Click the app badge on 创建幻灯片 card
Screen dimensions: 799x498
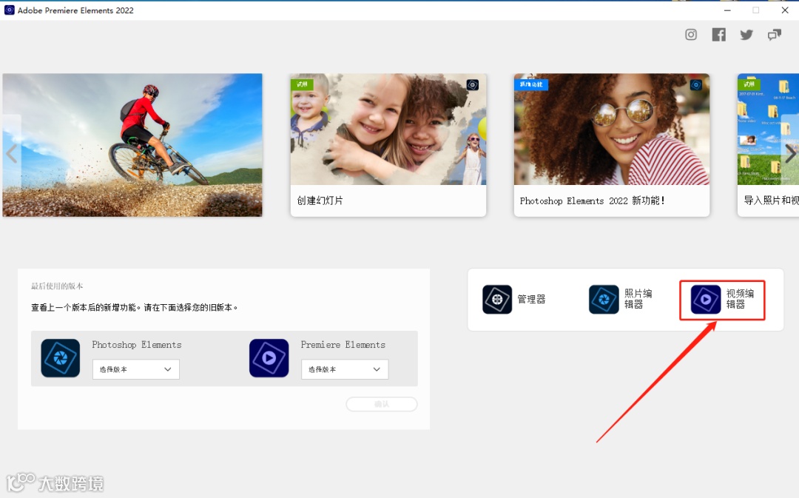pos(472,84)
